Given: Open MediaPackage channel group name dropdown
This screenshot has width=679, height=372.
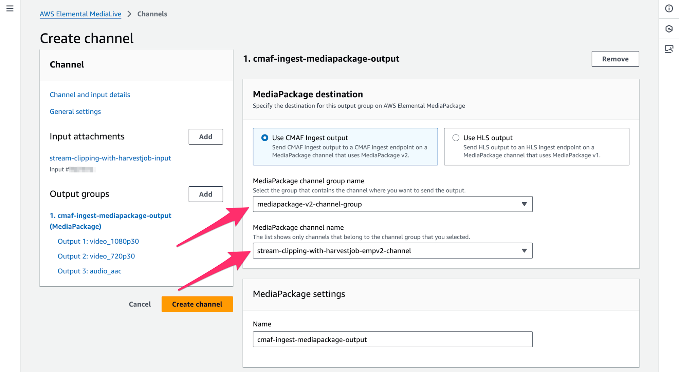Looking at the screenshot, I should 392,204.
